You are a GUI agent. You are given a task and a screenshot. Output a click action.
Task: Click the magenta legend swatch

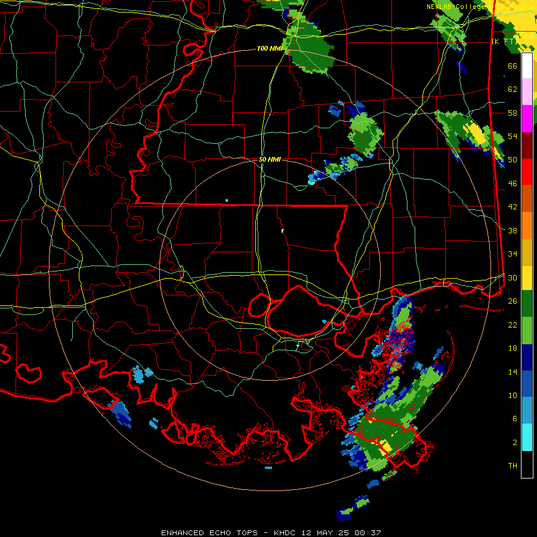[x=527, y=119]
